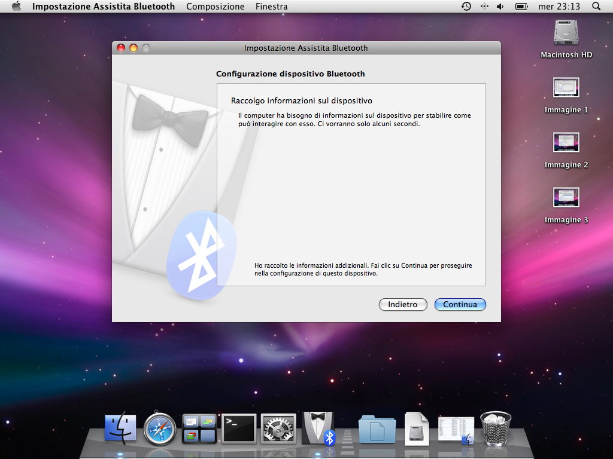
Task: Open the Impostazione Assistita Bluetooth menu
Action: point(103,6)
